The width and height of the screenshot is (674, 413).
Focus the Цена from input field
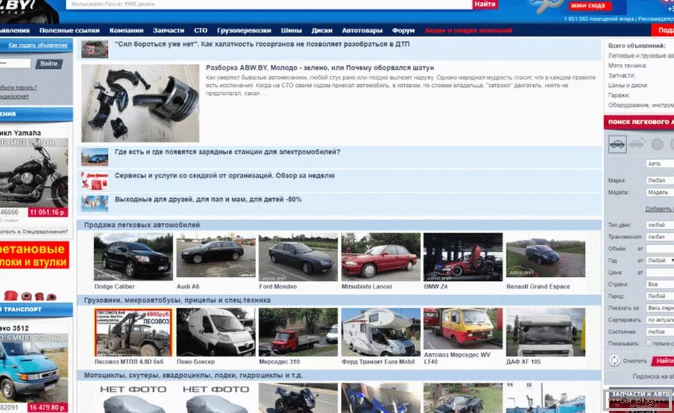pos(660,273)
